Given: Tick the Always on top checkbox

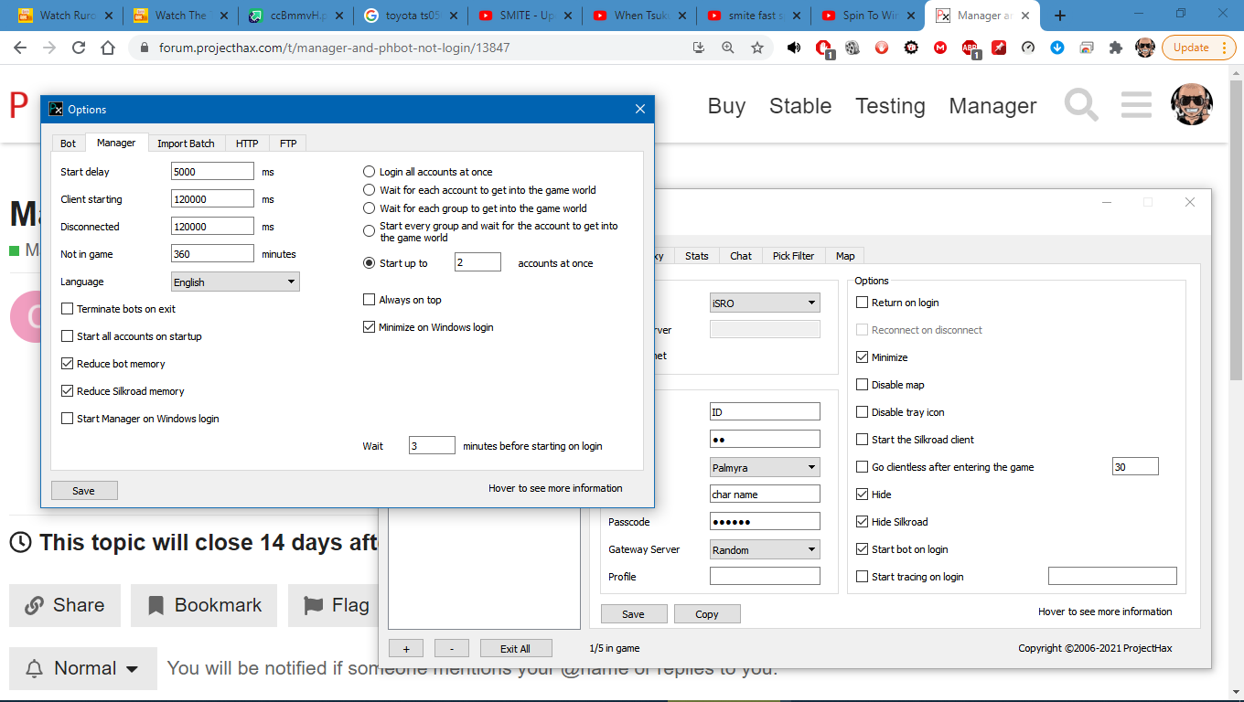Looking at the screenshot, I should pos(370,300).
